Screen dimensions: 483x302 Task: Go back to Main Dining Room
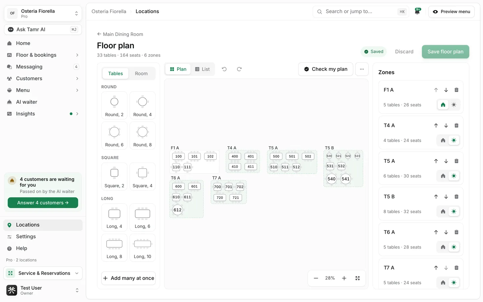tap(120, 34)
